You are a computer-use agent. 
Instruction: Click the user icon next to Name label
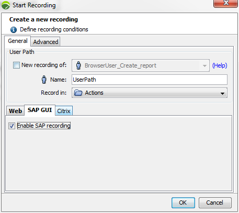44,80
